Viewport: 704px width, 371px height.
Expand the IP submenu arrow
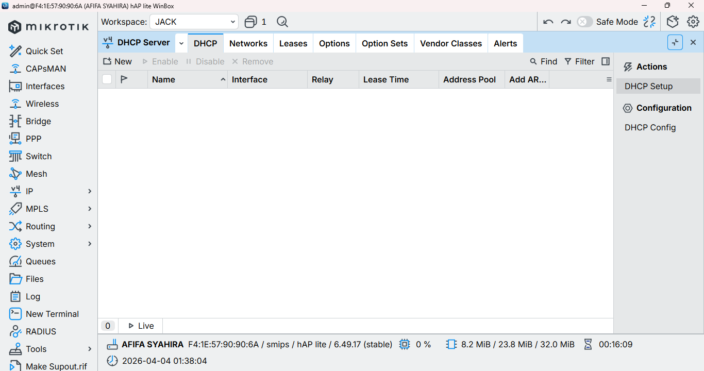(x=90, y=191)
